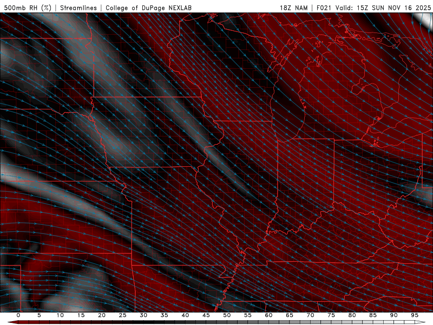Click "College of DuPage NEXLAB" header text
The width and height of the screenshot is (433, 325).
coord(148,8)
